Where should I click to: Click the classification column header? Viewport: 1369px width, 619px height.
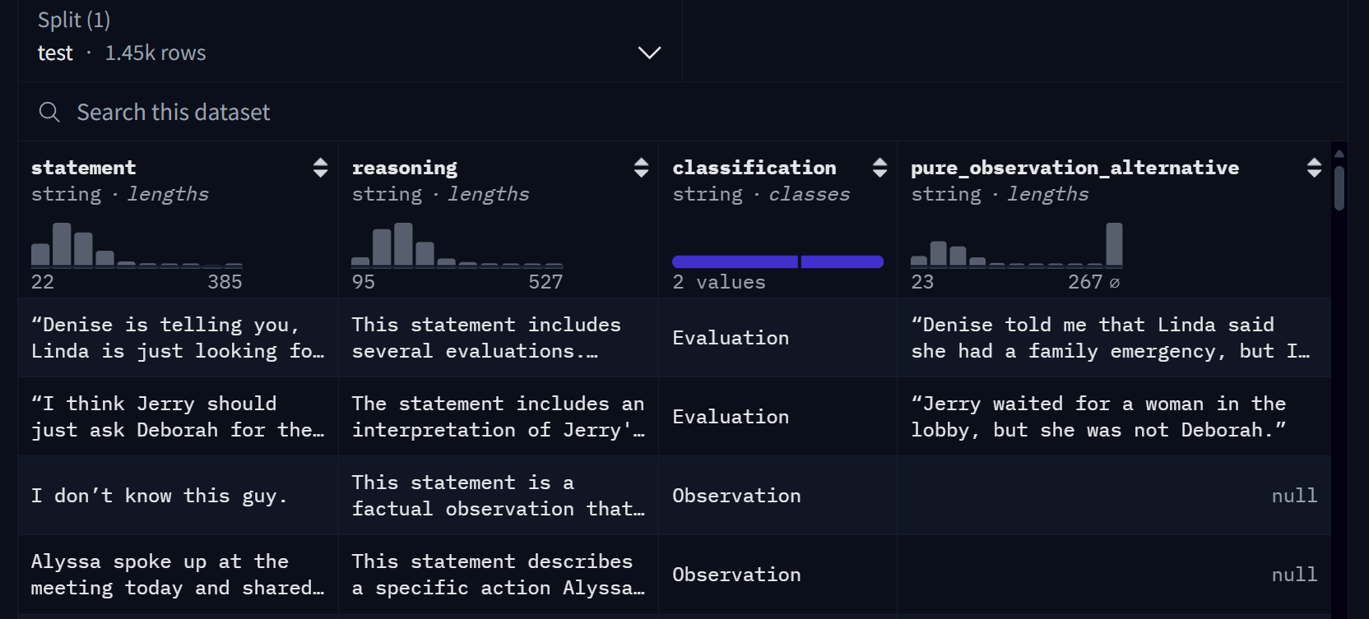coord(754,168)
